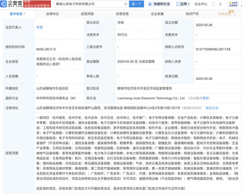Viewport: 242px width, 194px height.
Task: Click the 纳税人识别号 label
Action: (175, 47)
